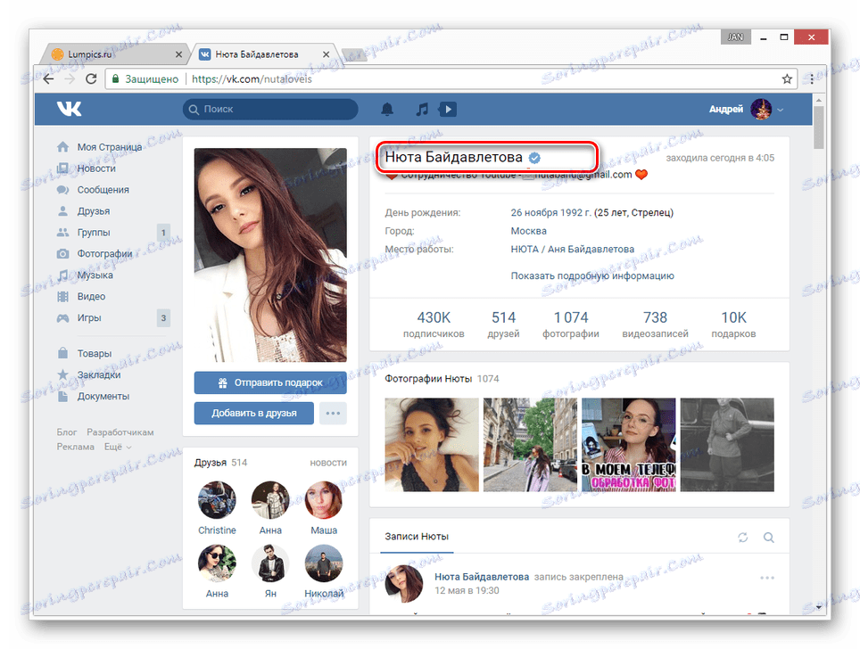This screenshot has height=649, width=860.
Task: Open notifications bell in VK header
Action: click(387, 109)
